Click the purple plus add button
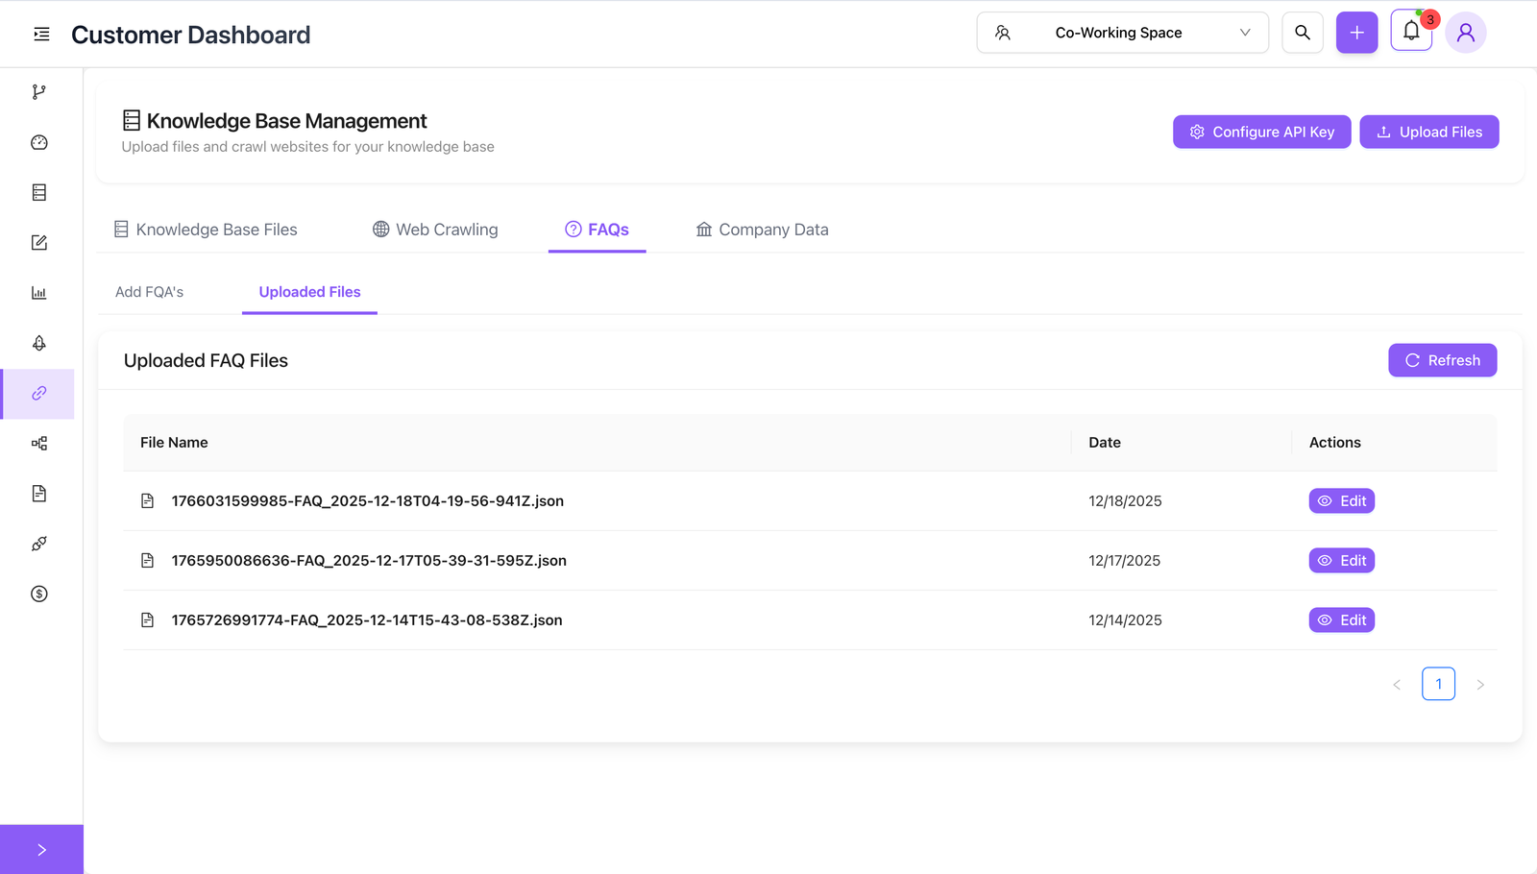 (1356, 33)
